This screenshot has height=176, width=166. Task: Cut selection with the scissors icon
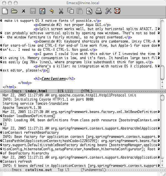pyautogui.click(x=61, y=11)
